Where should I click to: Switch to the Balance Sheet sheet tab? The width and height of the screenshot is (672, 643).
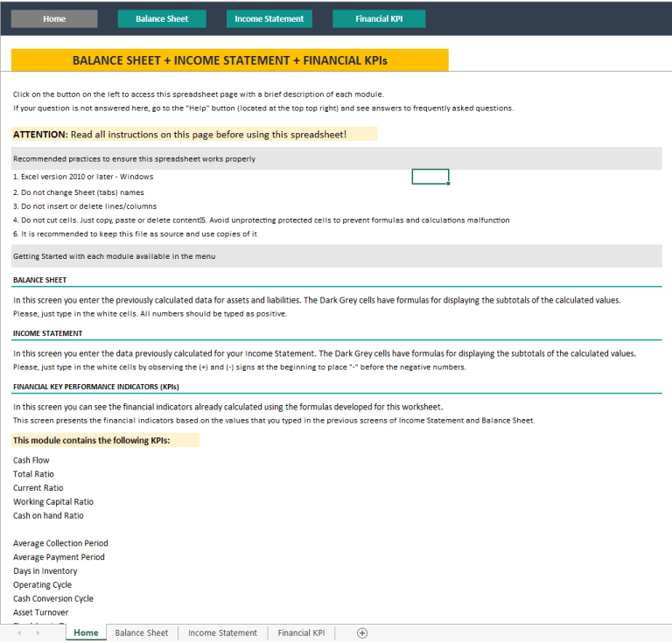(x=142, y=633)
